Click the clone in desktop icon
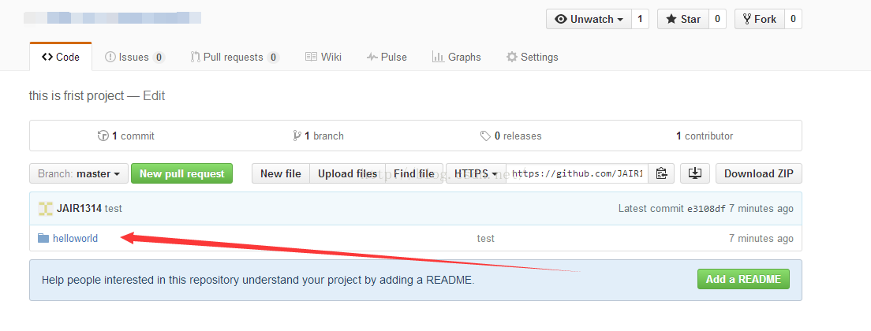This screenshot has height=331, width=871. 695,173
